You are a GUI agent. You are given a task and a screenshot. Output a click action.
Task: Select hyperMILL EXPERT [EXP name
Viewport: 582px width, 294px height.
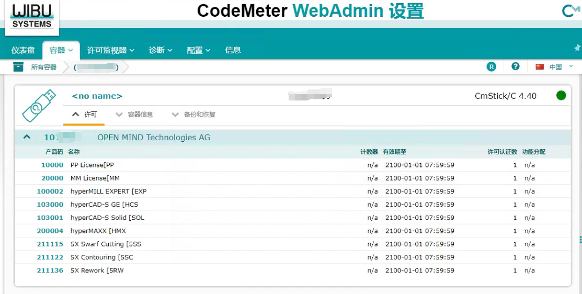point(108,191)
